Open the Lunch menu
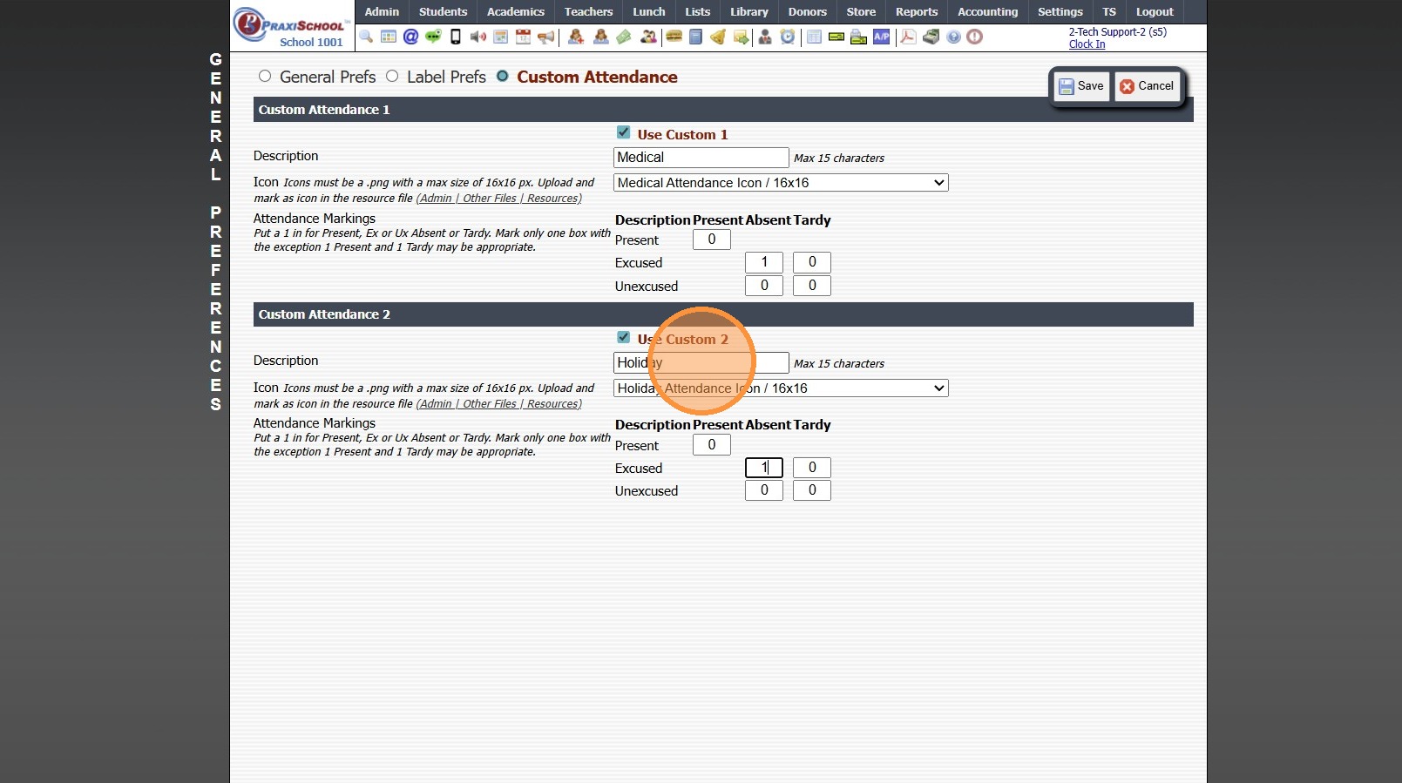Viewport: 1402px width, 783px height. point(649,12)
